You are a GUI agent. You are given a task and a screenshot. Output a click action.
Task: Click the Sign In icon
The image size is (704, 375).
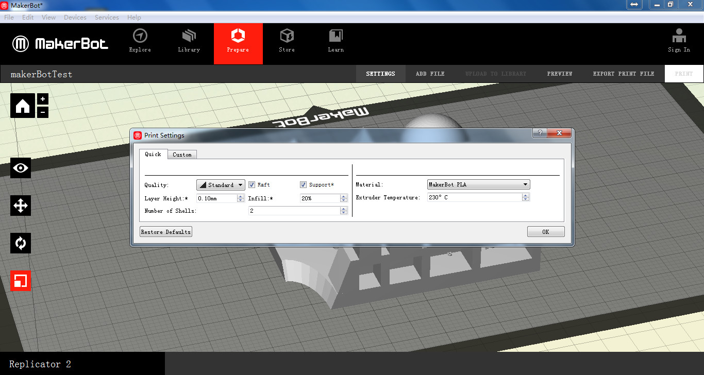[679, 41]
